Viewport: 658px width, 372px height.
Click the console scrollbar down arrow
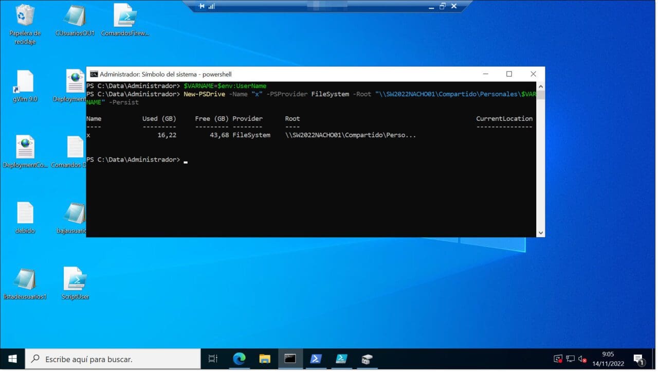[x=540, y=233]
